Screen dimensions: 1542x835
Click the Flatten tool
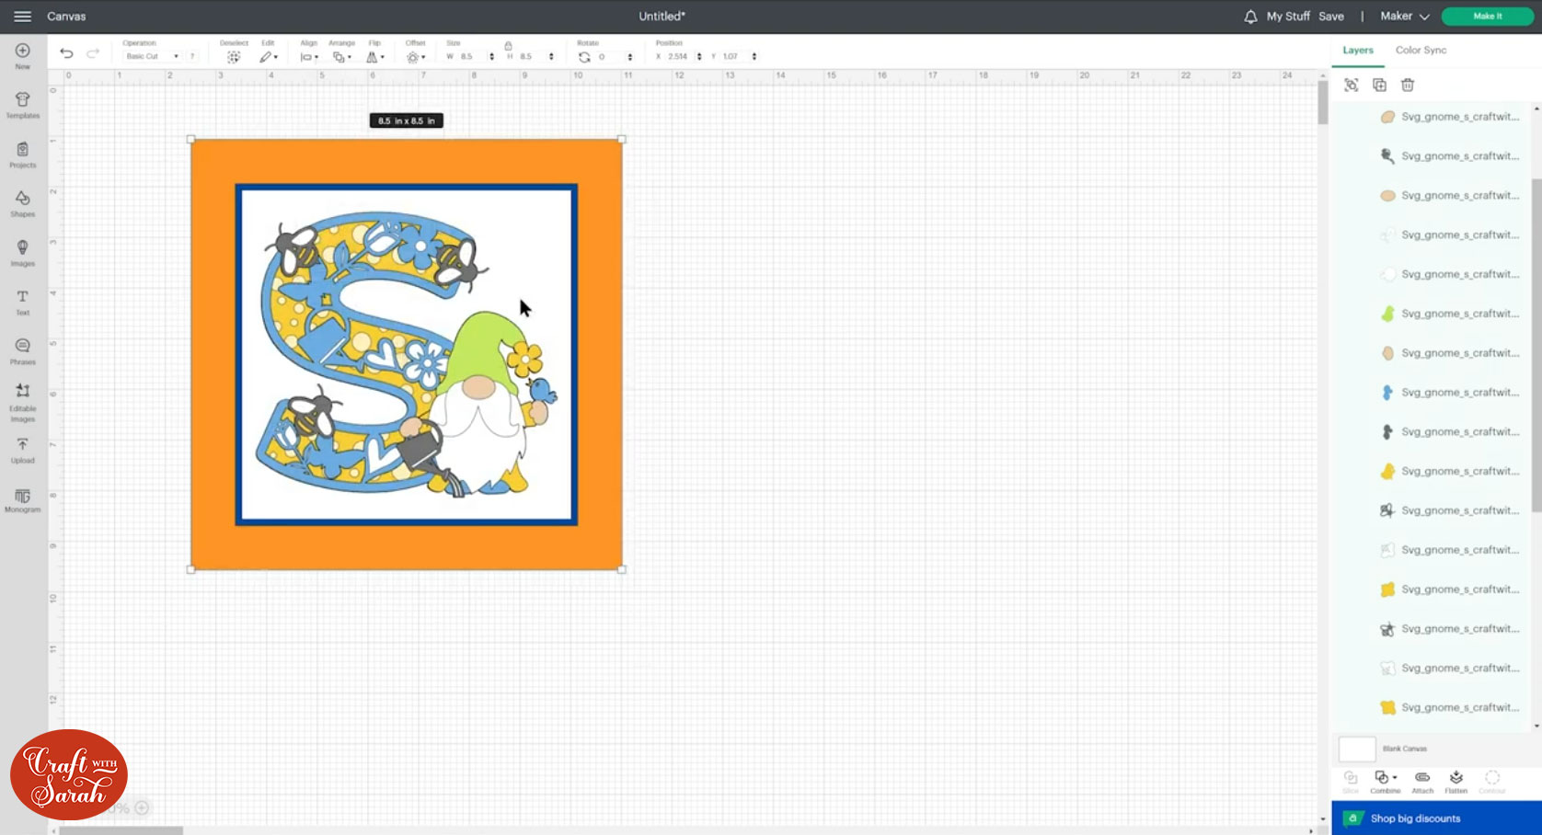point(1456,782)
